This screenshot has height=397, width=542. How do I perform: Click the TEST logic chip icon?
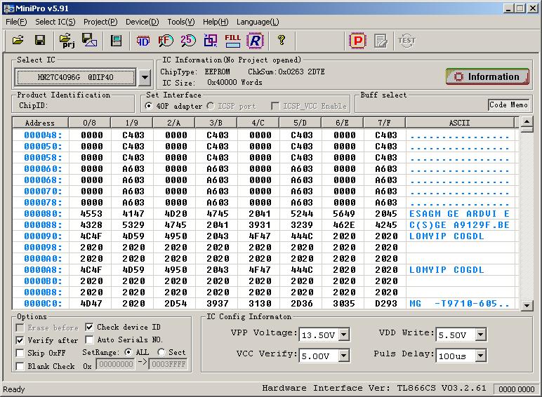pyautogui.click(x=407, y=41)
